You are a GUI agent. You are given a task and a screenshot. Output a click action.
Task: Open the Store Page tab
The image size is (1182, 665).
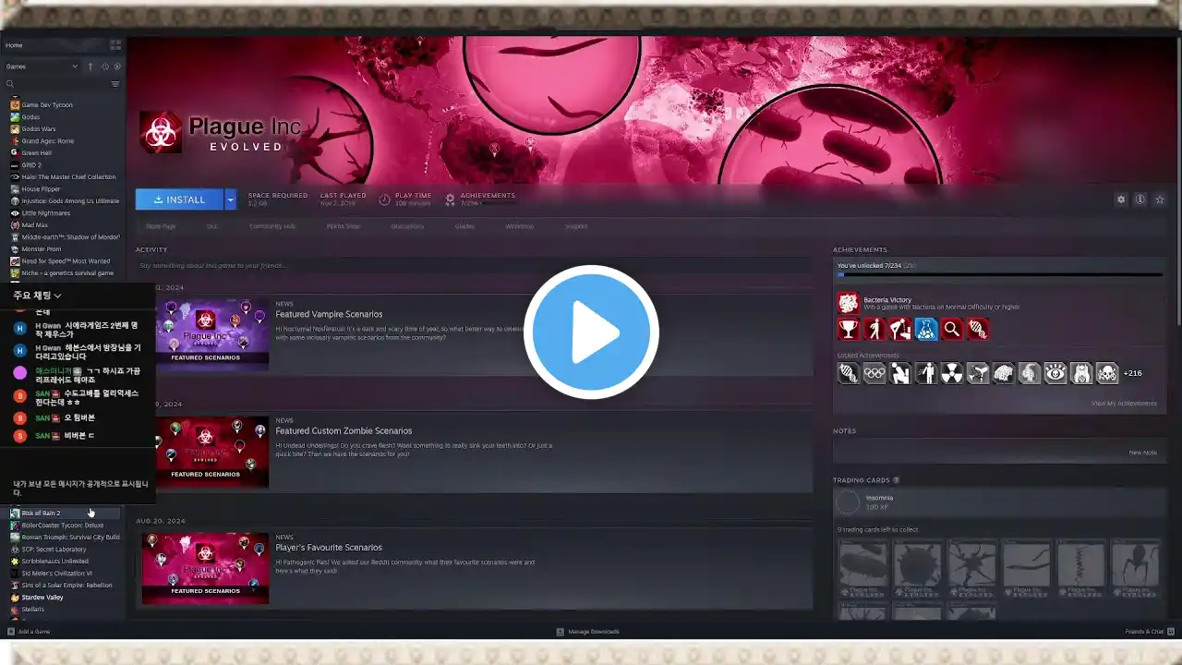[x=161, y=226]
